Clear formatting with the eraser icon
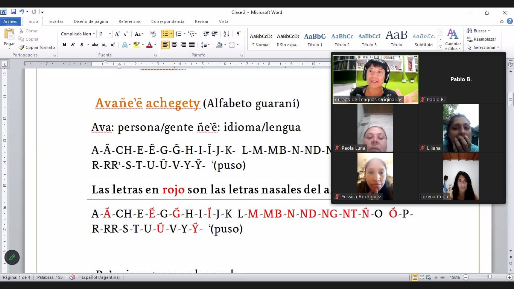 (153, 34)
